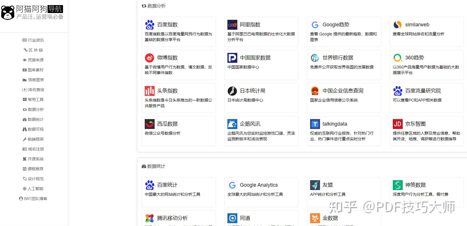Viewport: 467px width, 226px height.
Task: Click the Google趋势 G icon
Action: 315,25
